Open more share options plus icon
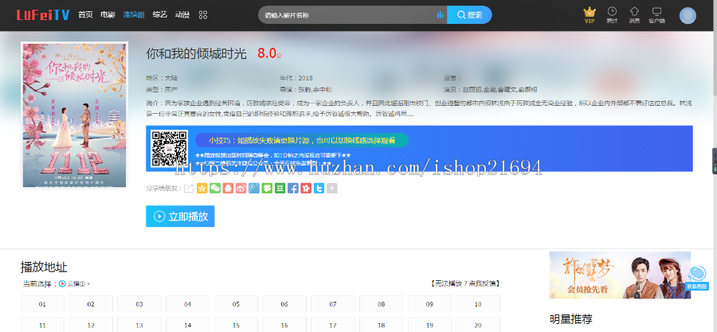This screenshot has height=332, width=717. coord(332,188)
